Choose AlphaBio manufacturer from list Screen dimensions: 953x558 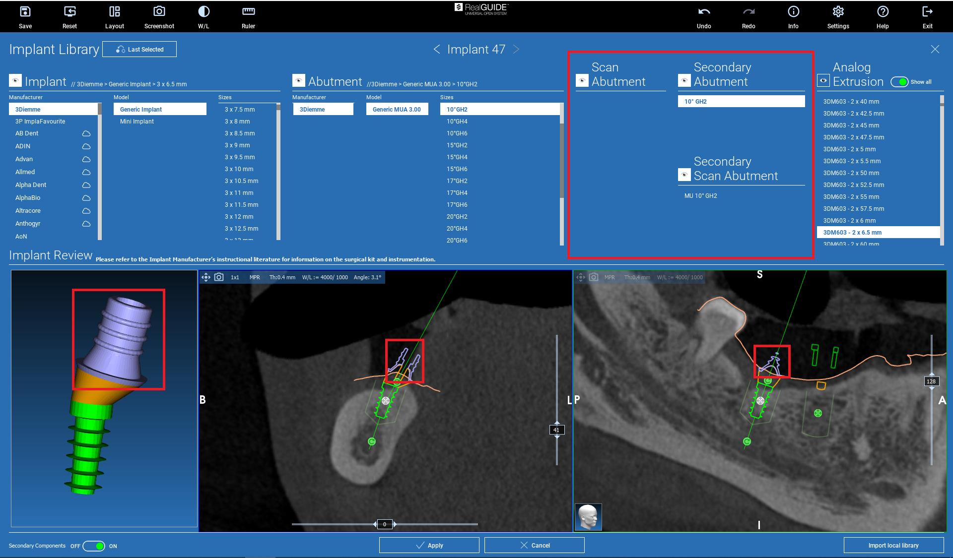pyautogui.click(x=28, y=198)
